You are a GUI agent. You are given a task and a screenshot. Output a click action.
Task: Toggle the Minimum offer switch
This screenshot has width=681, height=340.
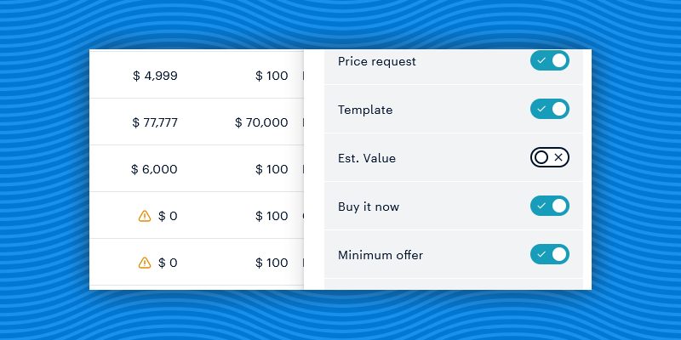pos(549,254)
